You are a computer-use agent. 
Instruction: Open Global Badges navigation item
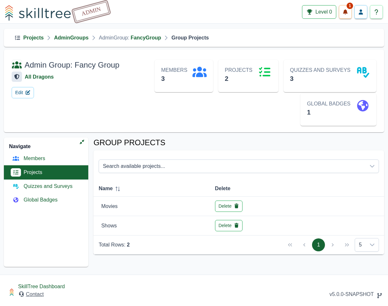[46, 200]
